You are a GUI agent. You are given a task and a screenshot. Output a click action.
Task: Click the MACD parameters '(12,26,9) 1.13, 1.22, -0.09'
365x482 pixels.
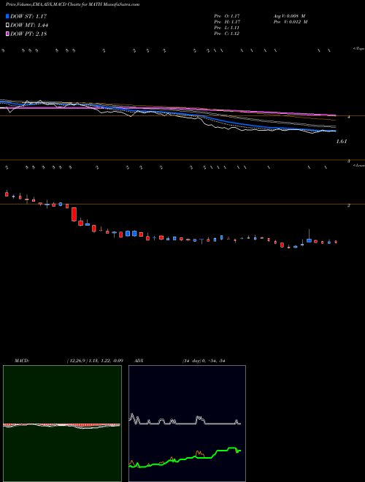[95, 361]
